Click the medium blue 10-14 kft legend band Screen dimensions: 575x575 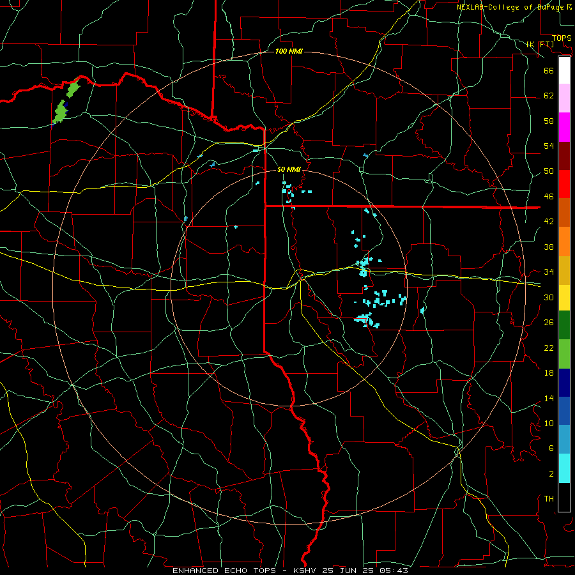click(x=564, y=411)
